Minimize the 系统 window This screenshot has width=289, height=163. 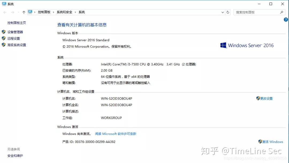point(259,4)
